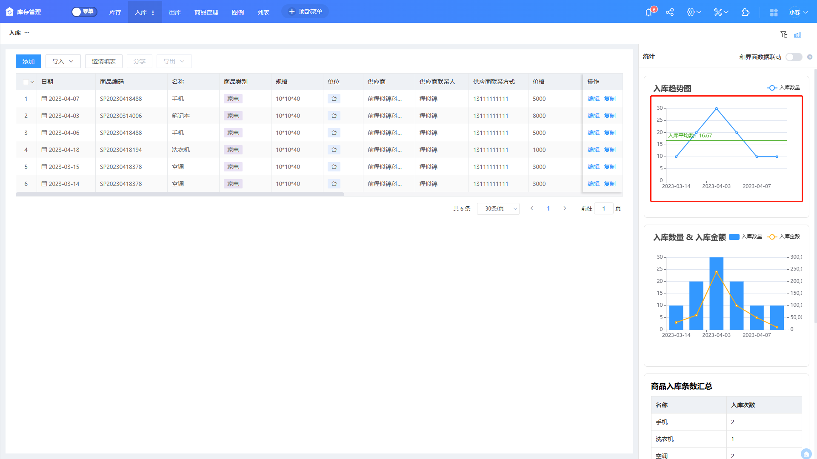
Task: Go to next page arrow
Action: click(x=565, y=208)
